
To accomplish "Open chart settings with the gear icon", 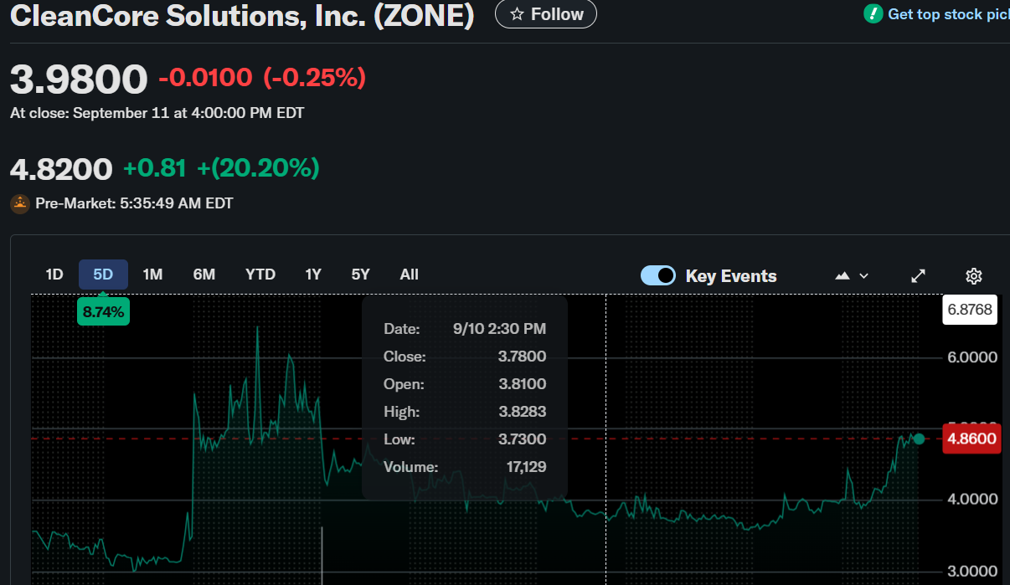I will tap(974, 276).
